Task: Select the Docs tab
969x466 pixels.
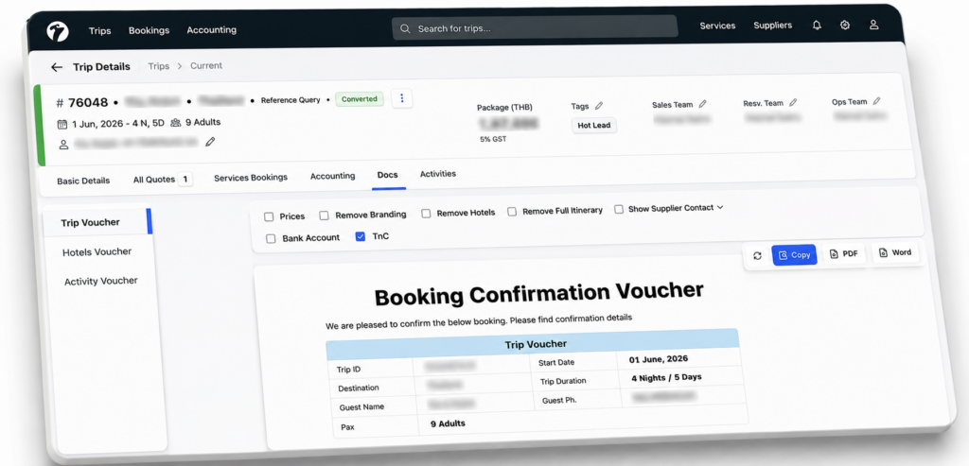Action: [387, 175]
